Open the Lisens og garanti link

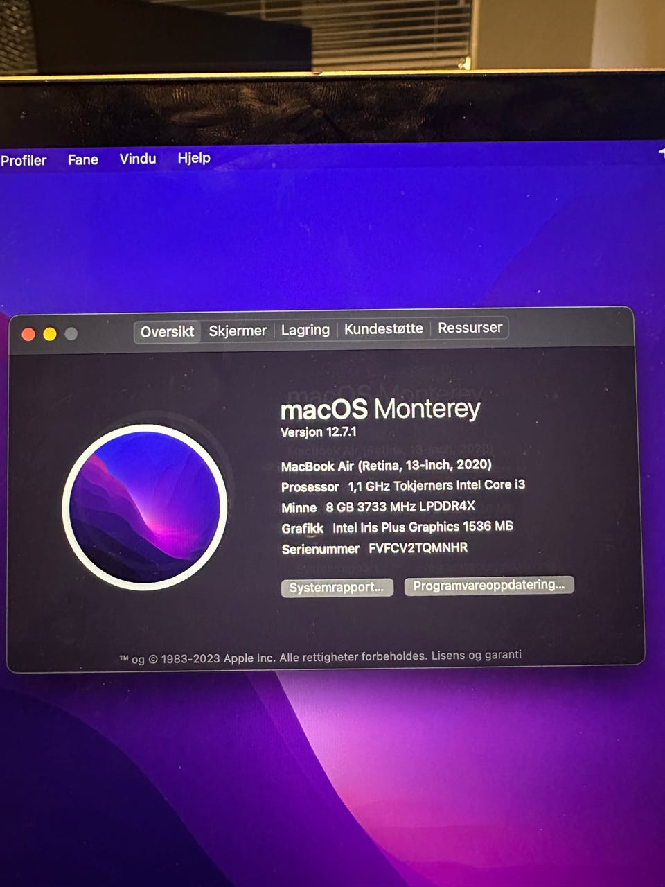tap(477, 655)
